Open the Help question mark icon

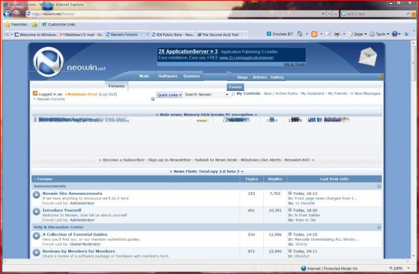[x=394, y=34]
